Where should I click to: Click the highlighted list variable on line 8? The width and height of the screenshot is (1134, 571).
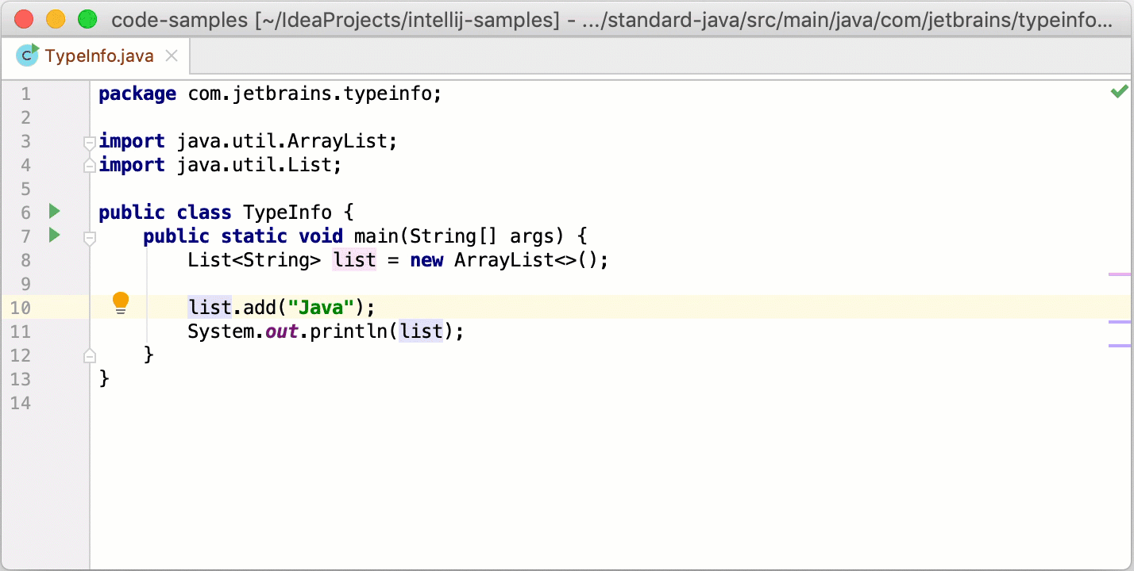click(x=354, y=260)
